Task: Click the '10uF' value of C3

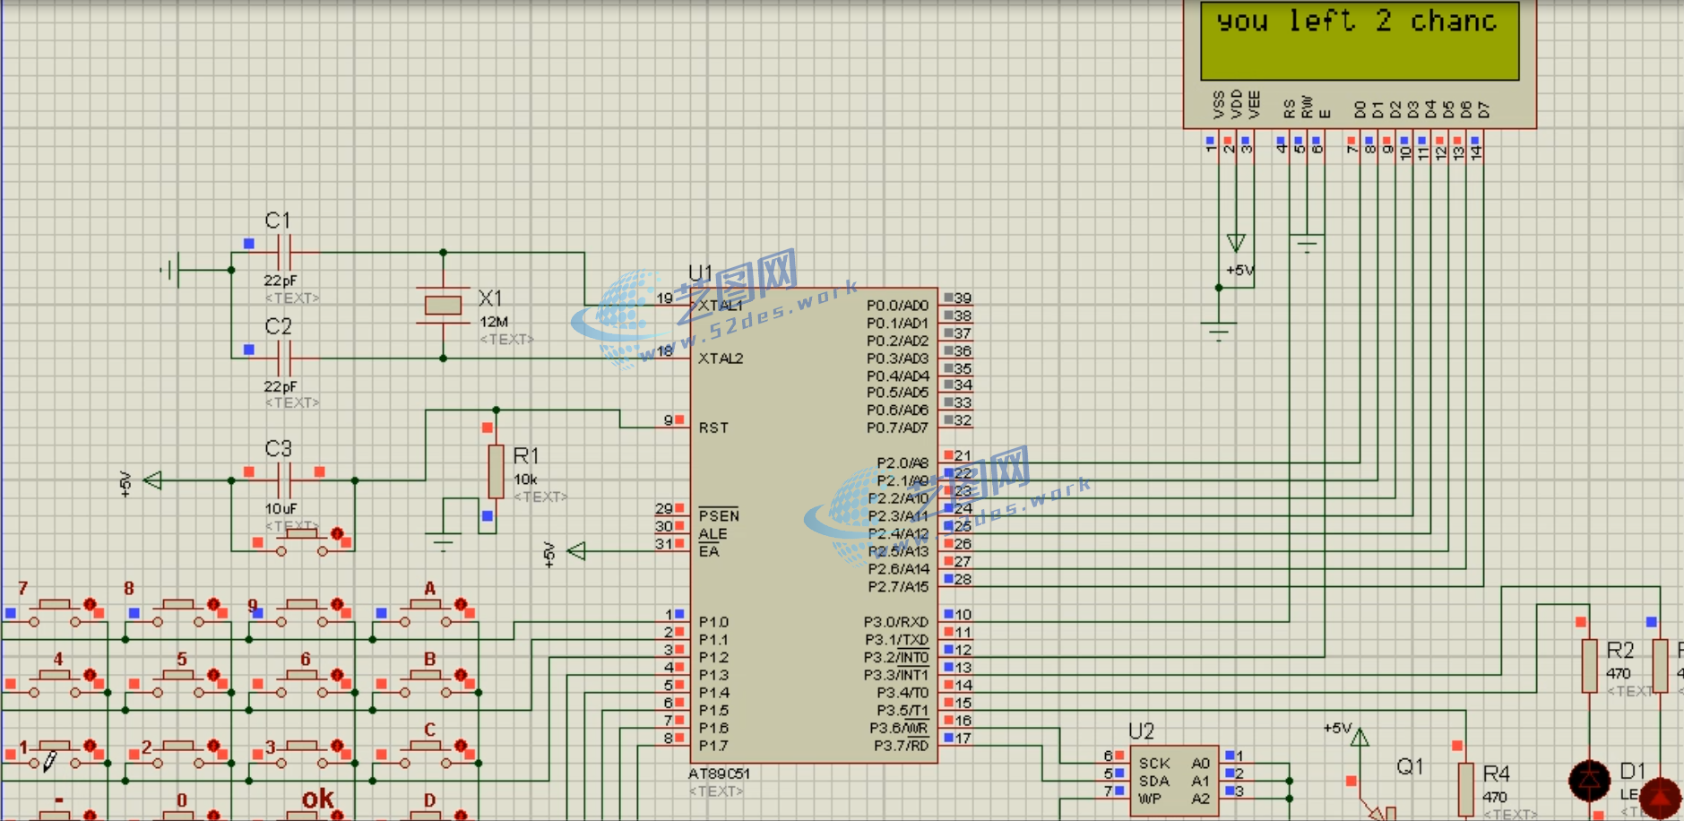Action: [x=281, y=508]
